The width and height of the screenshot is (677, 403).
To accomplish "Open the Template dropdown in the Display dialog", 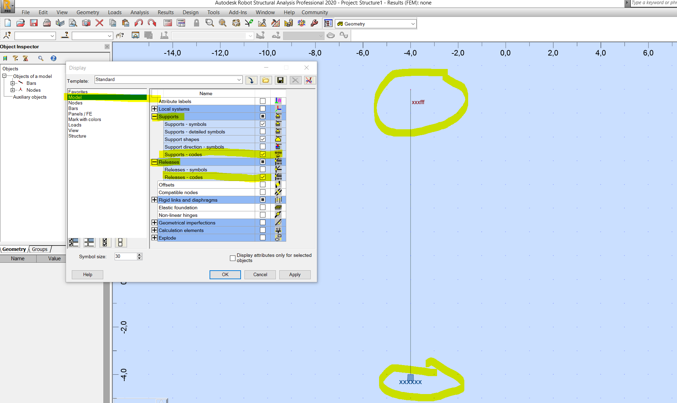I will pos(239,80).
